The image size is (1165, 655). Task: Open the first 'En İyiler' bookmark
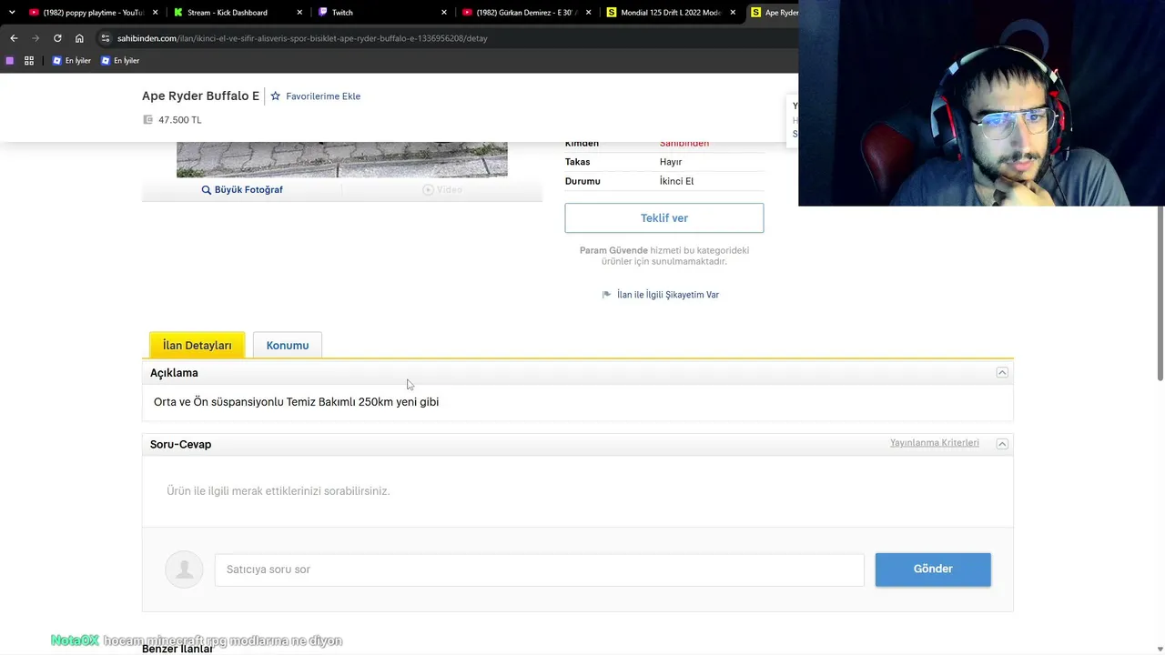72,61
